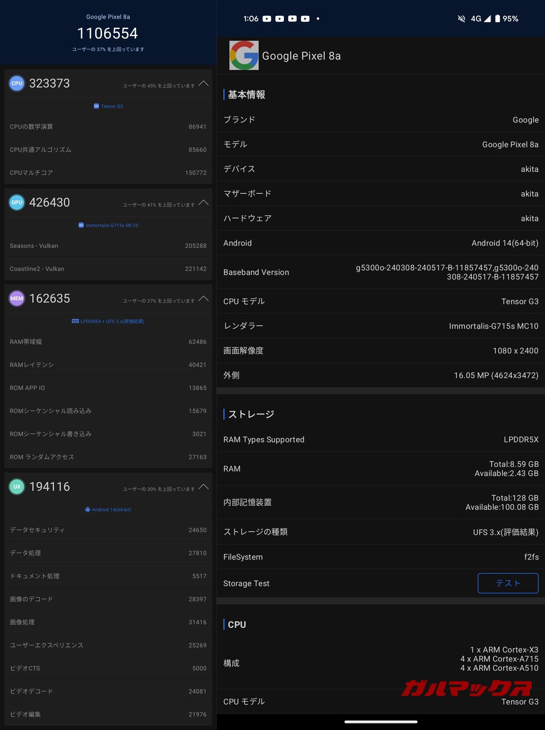Viewport: 545px width, 730px height.
Task: Collapse the MEM score section
Action: (x=203, y=299)
